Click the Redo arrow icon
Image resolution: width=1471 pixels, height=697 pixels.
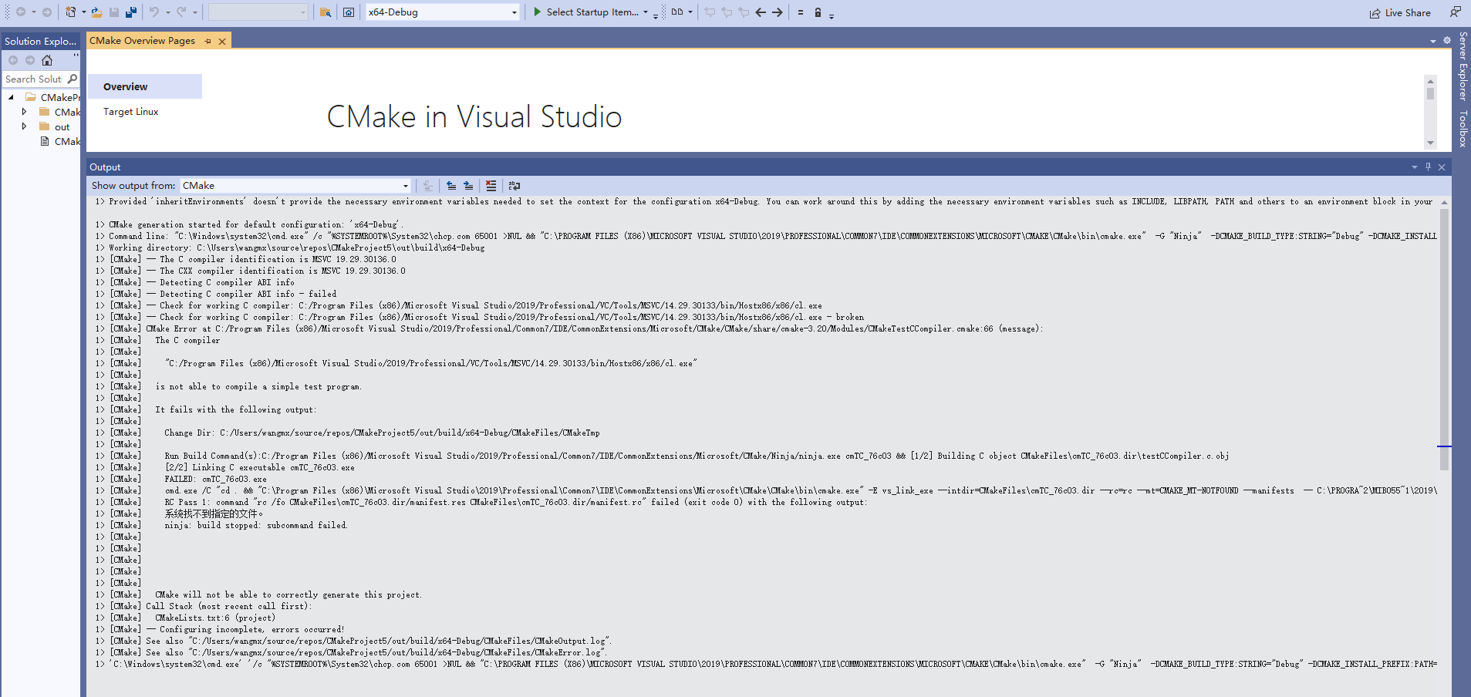pos(181,12)
